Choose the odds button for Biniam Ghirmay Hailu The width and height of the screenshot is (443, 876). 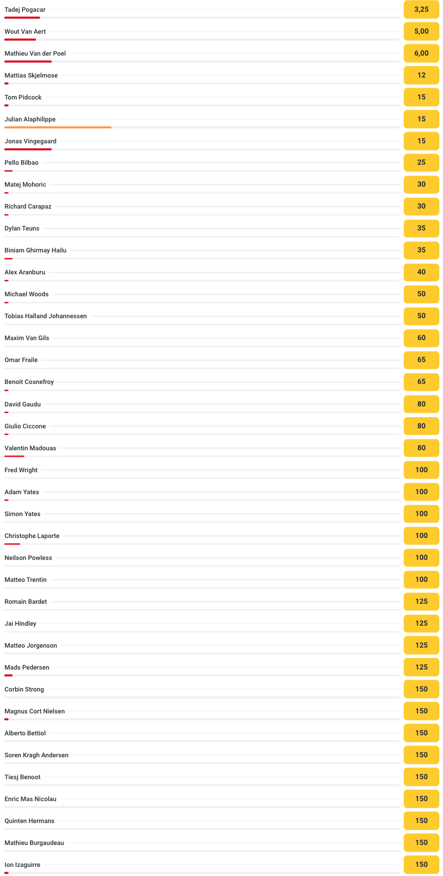(x=421, y=250)
